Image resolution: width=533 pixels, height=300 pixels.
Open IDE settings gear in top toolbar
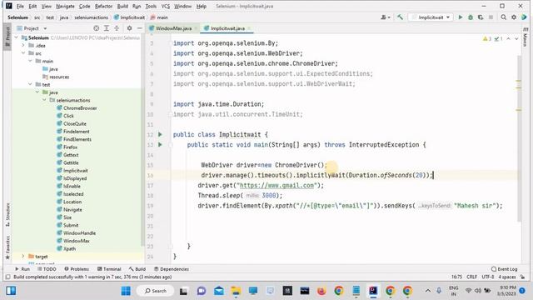pos(514,17)
